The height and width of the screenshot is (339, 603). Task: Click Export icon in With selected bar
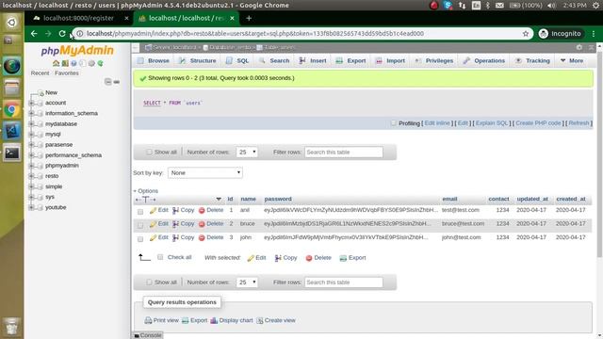pos(343,258)
